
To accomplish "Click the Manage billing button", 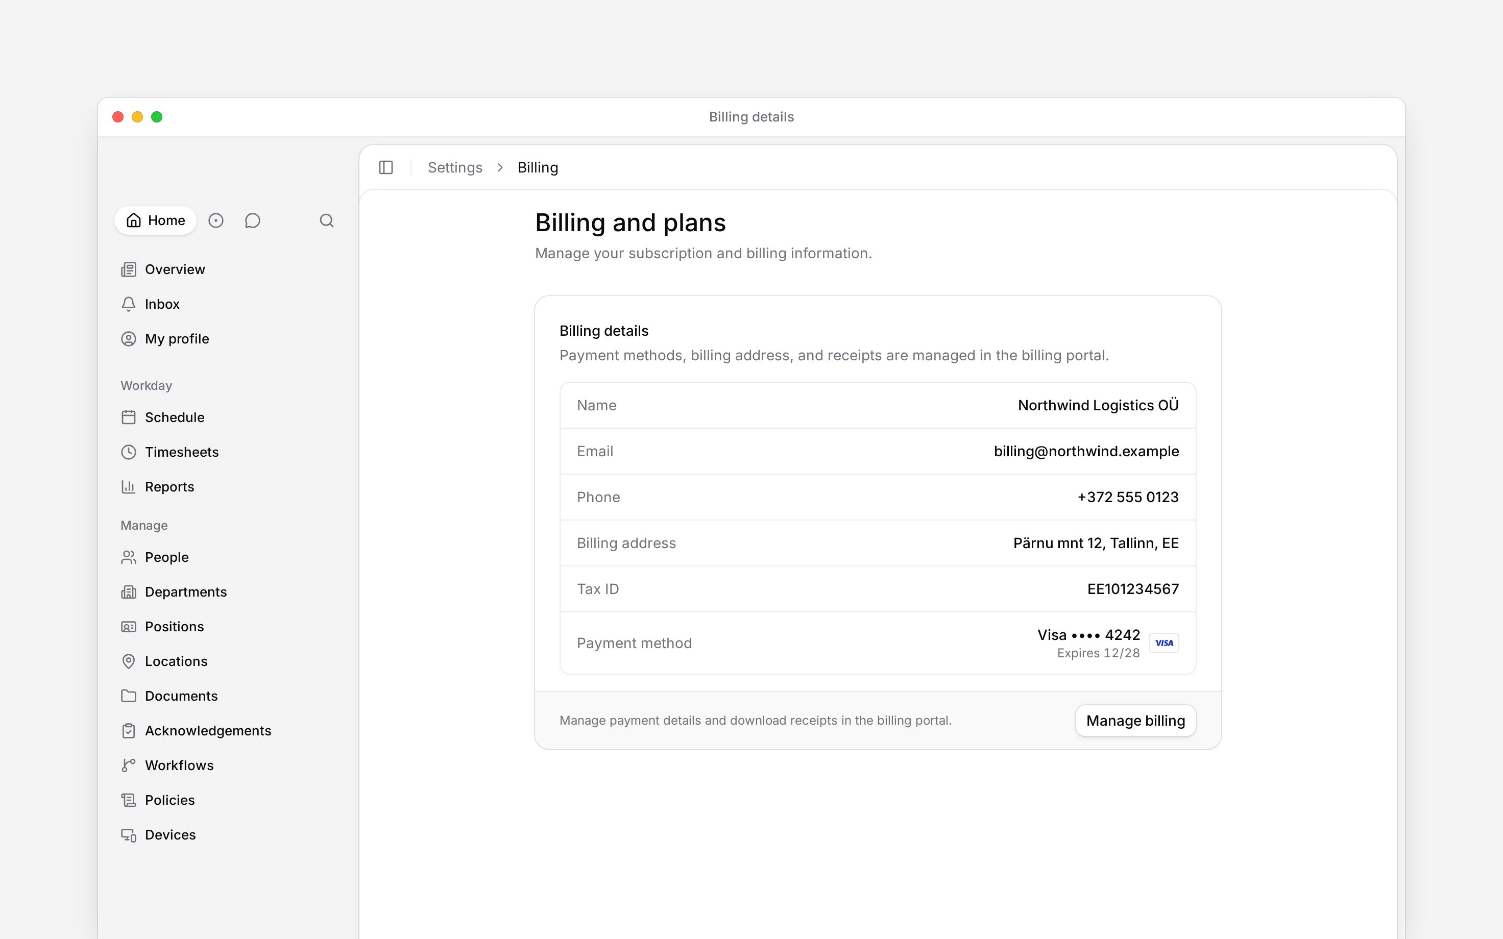I will click(x=1135, y=721).
